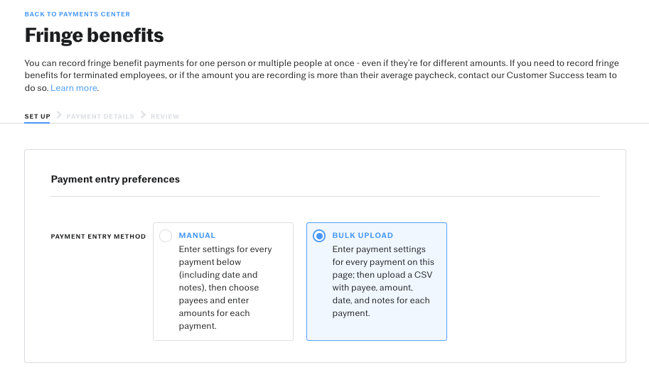
Task: Open the Review step tab
Action: [165, 116]
